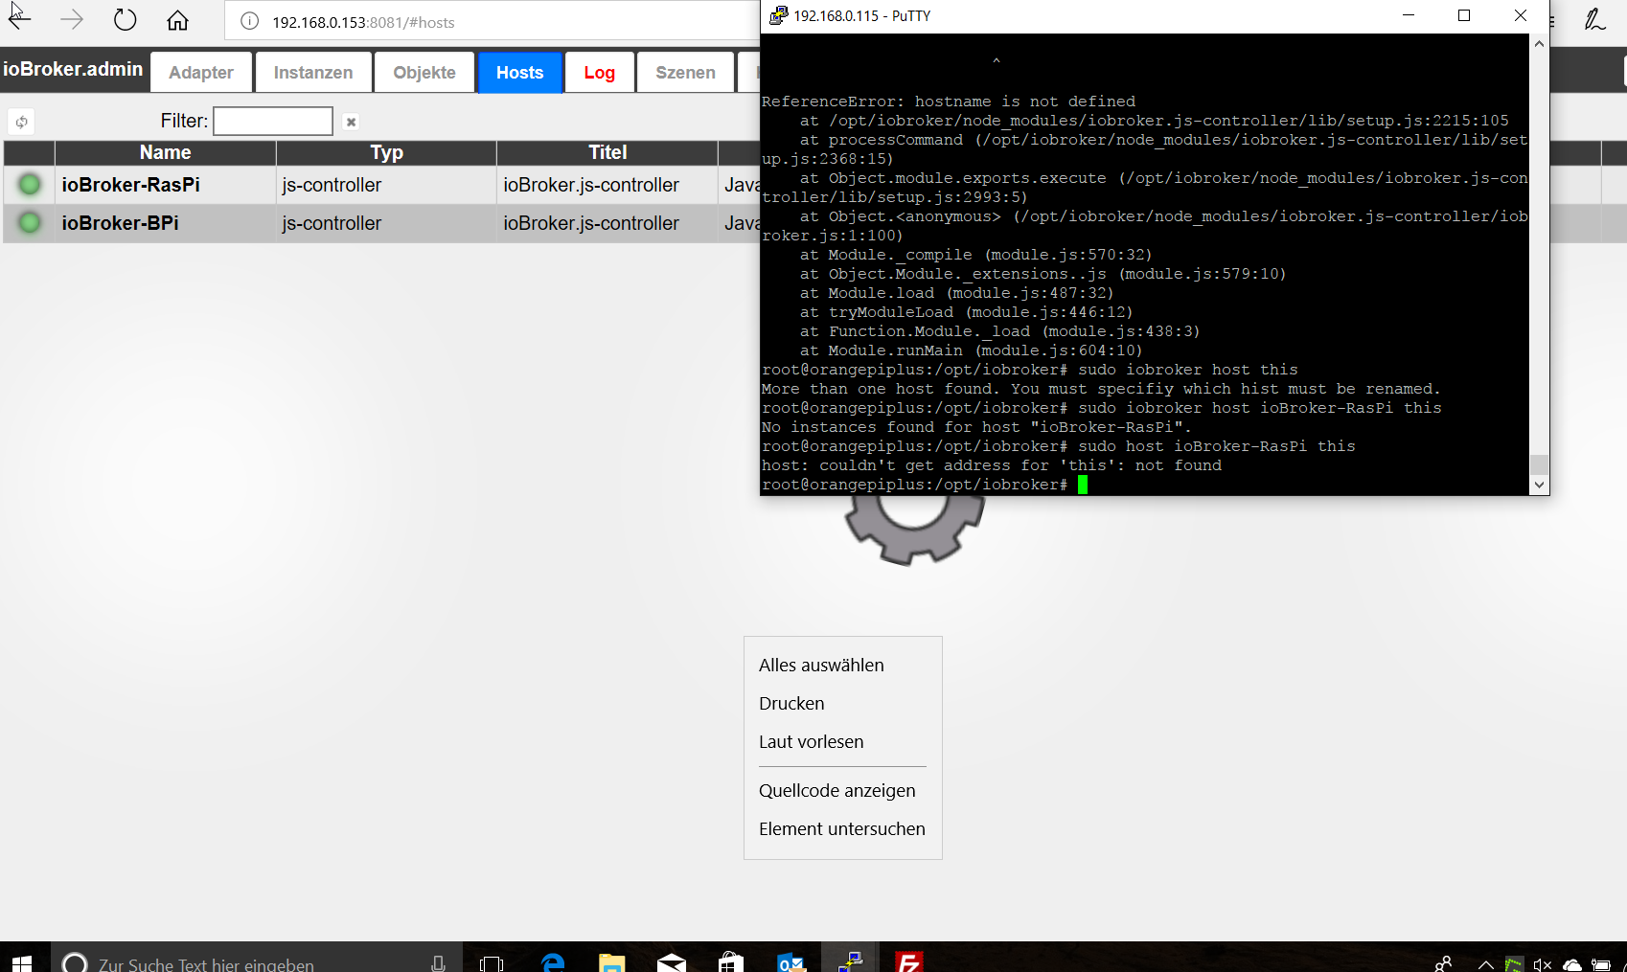The width and height of the screenshot is (1627, 972).
Task: Select the ioBroker-RasPi host row
Action: (381, 185)
